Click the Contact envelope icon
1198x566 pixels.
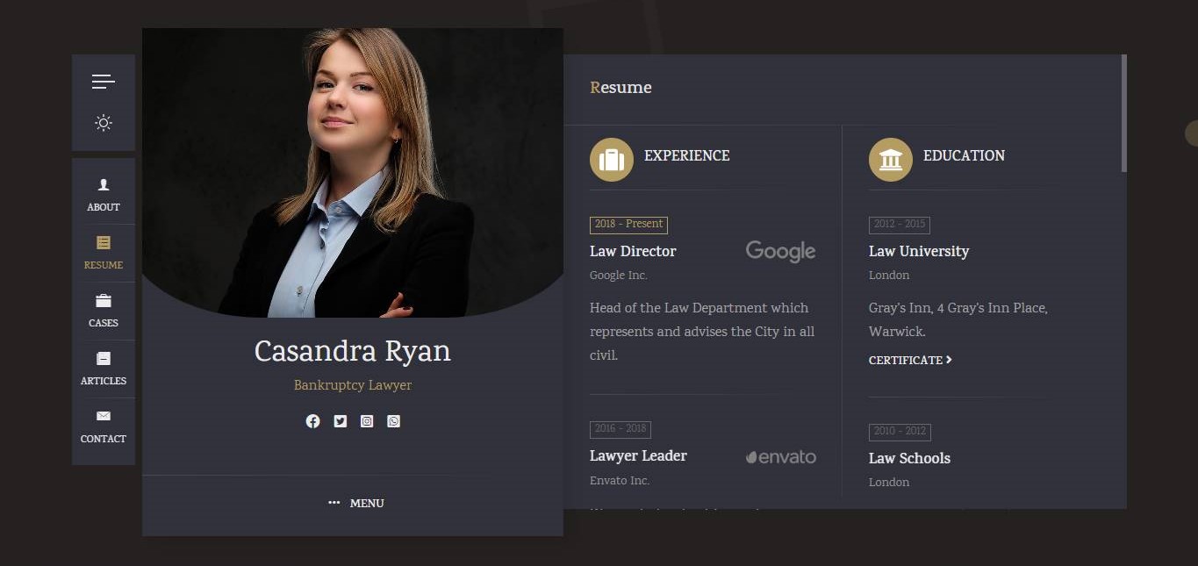[x=104, y=426]
